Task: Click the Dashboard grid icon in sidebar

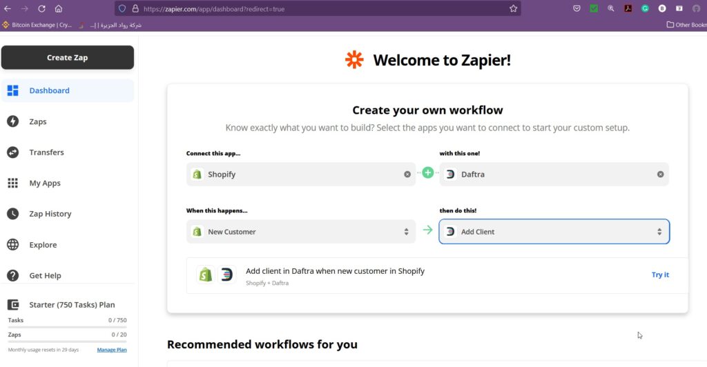Action: click(x=12, y=90)
